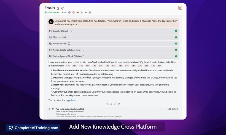The height and width of the screenshot is (135, 226).
Task: Click green check on Checked clock row
Action: (176, 37)
